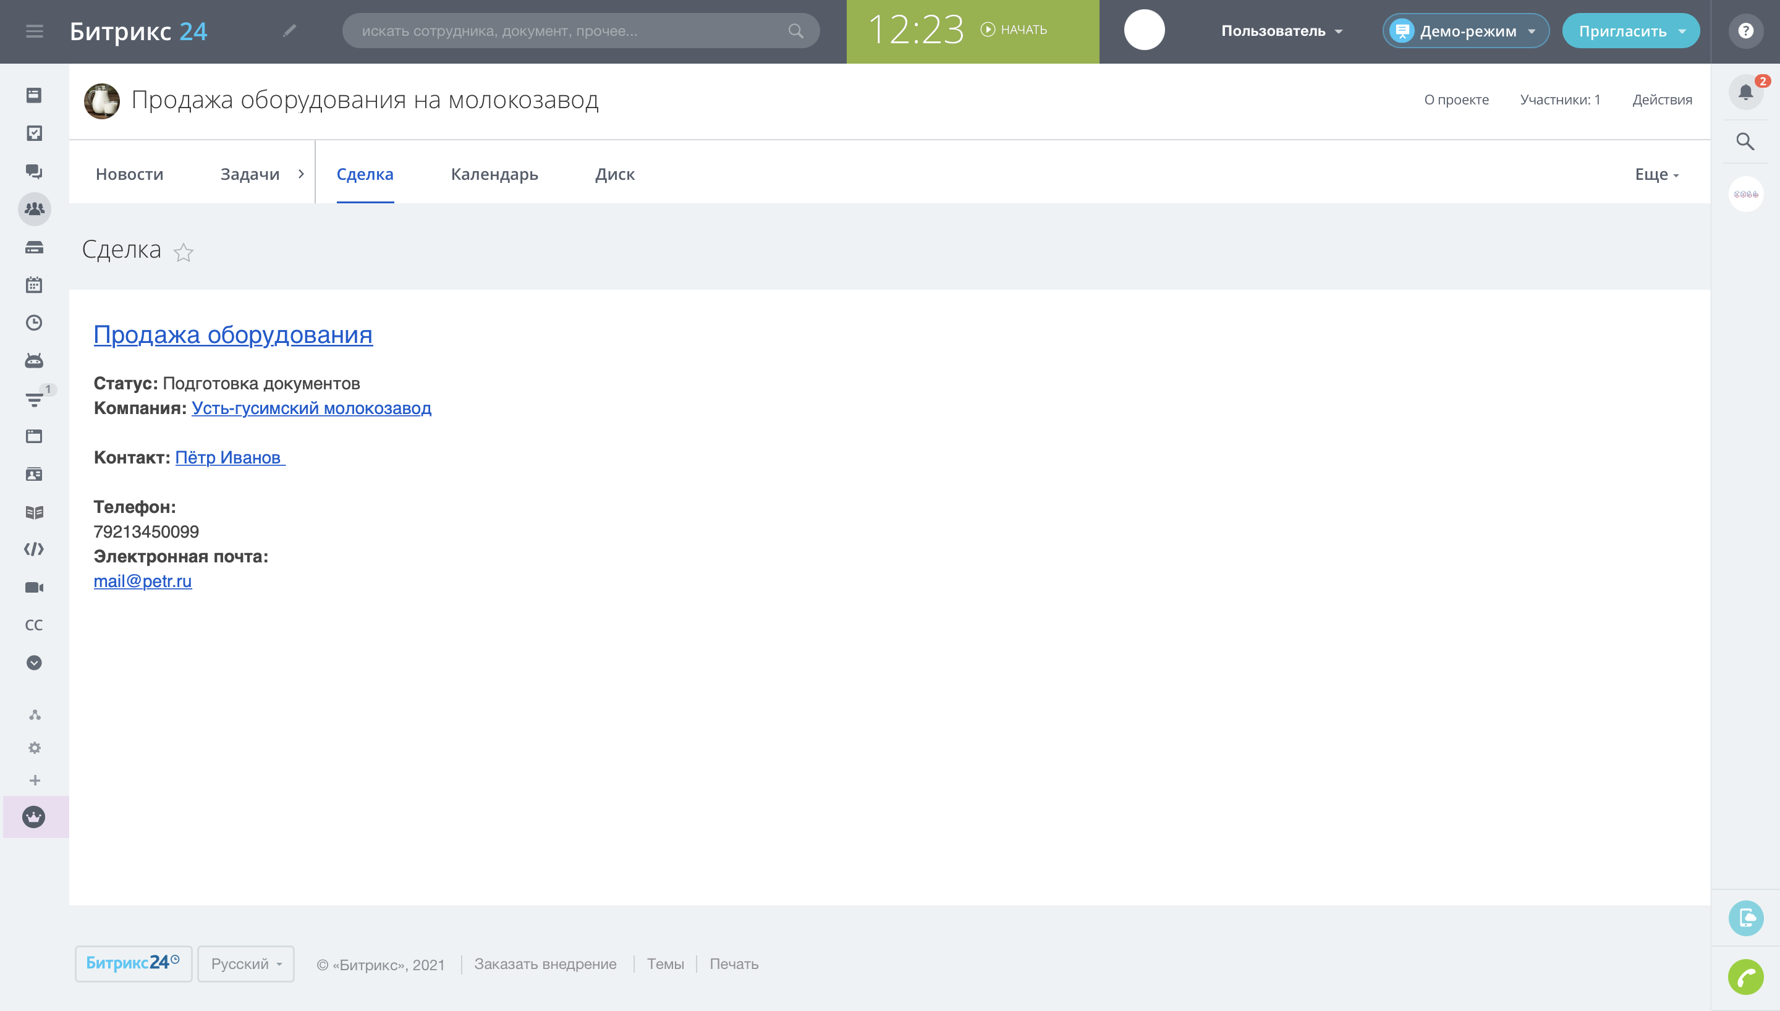Switch to the Календарь tab
Screen dimensions: 1780x1011
click(x=494, y=174)
